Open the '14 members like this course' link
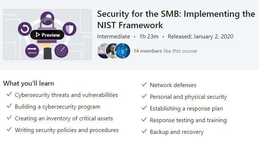Viewport: 259px width, 143px height. 165,51
